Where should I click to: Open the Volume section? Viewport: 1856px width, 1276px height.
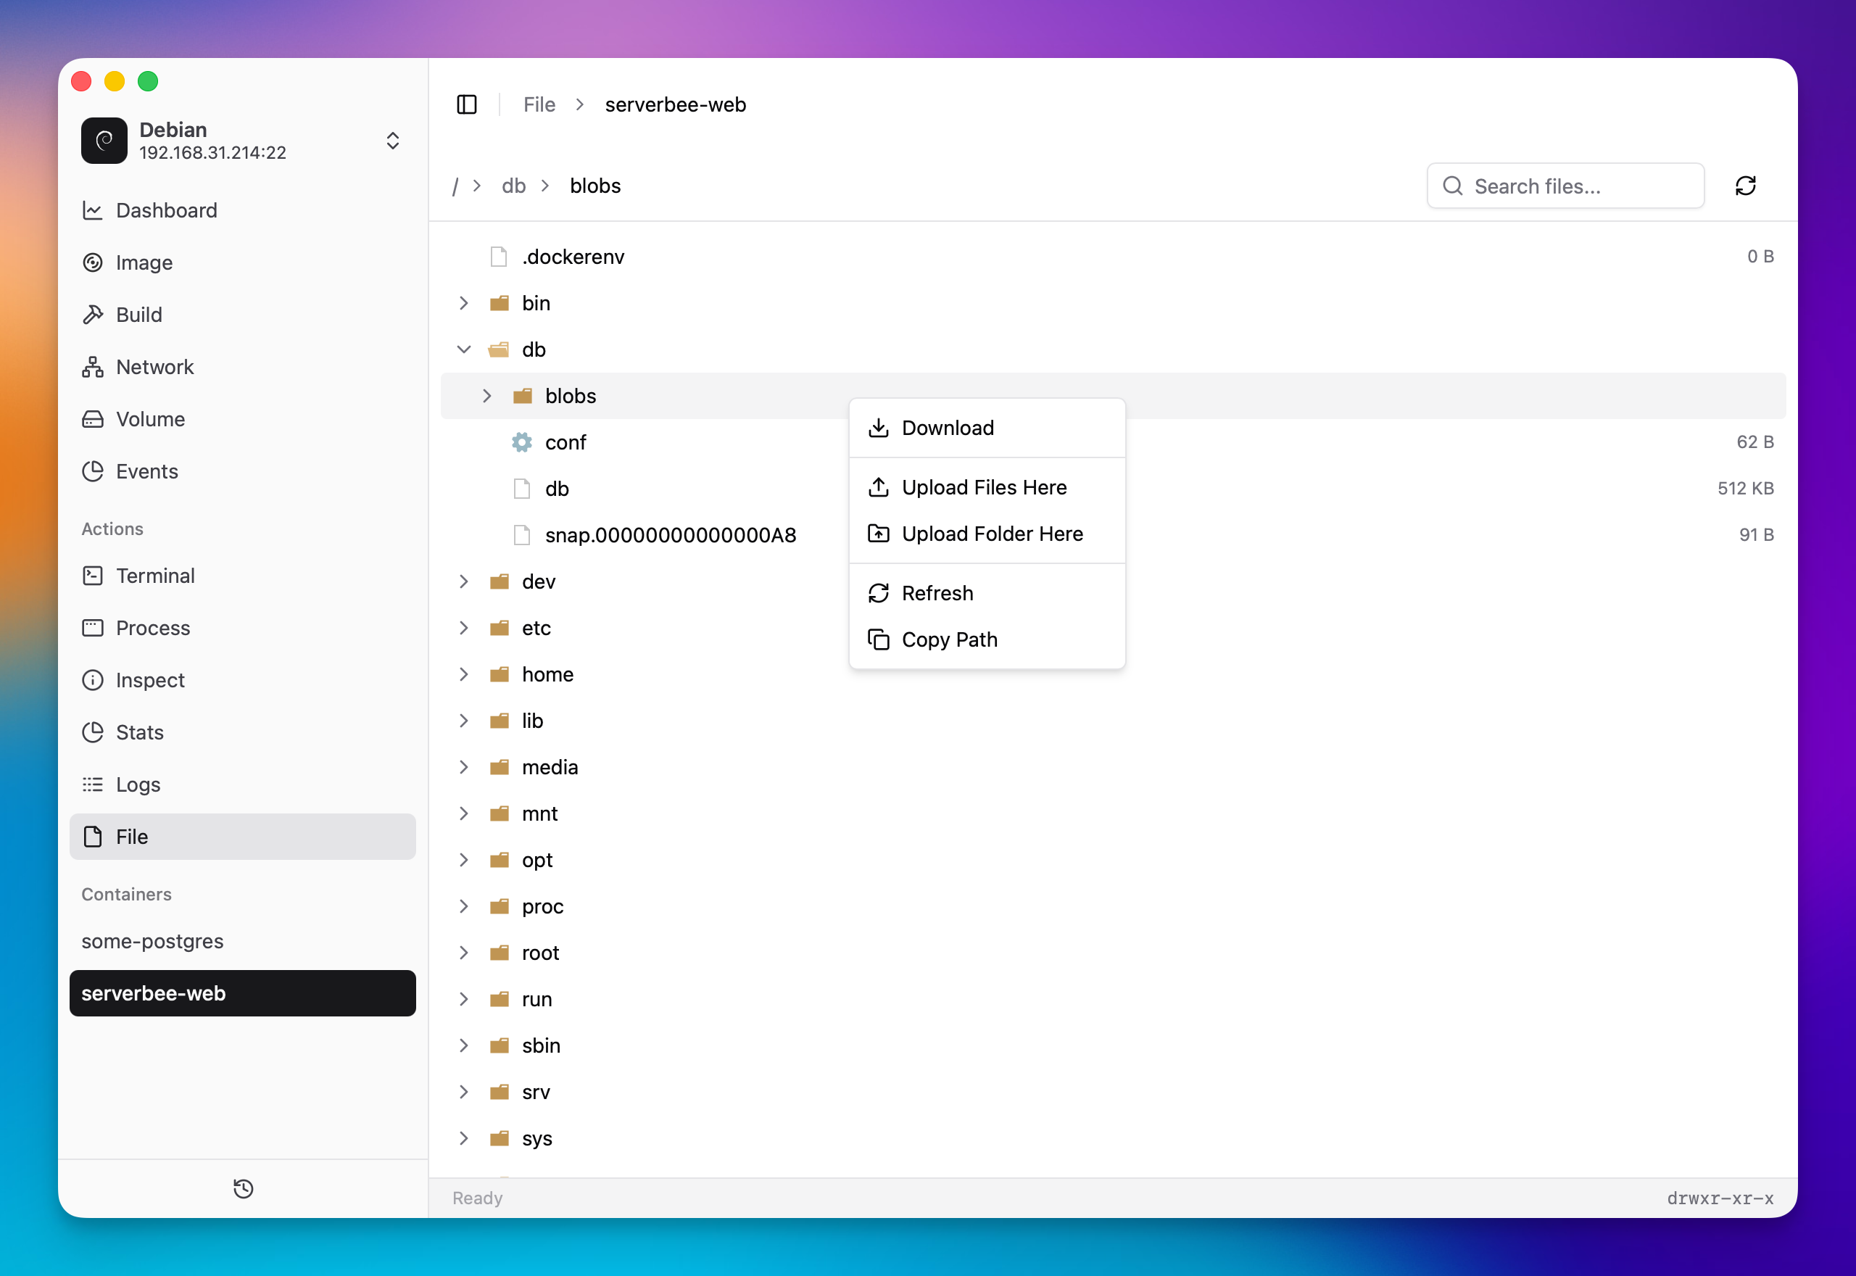point(149,418)
